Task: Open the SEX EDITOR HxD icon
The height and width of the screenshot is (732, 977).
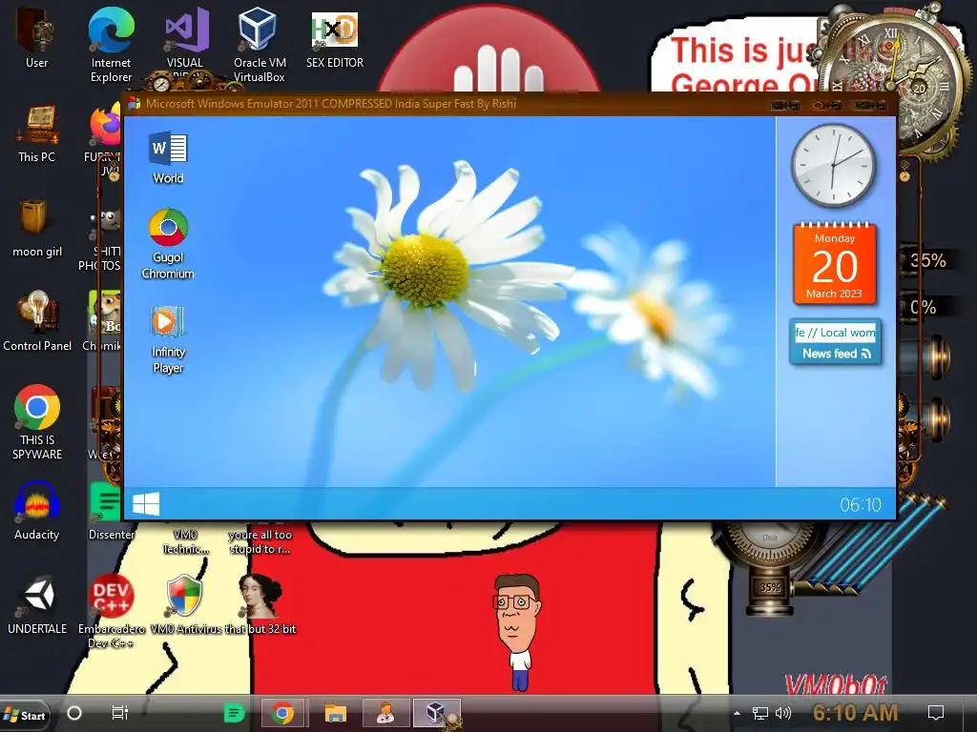Action: coord(335,38)
